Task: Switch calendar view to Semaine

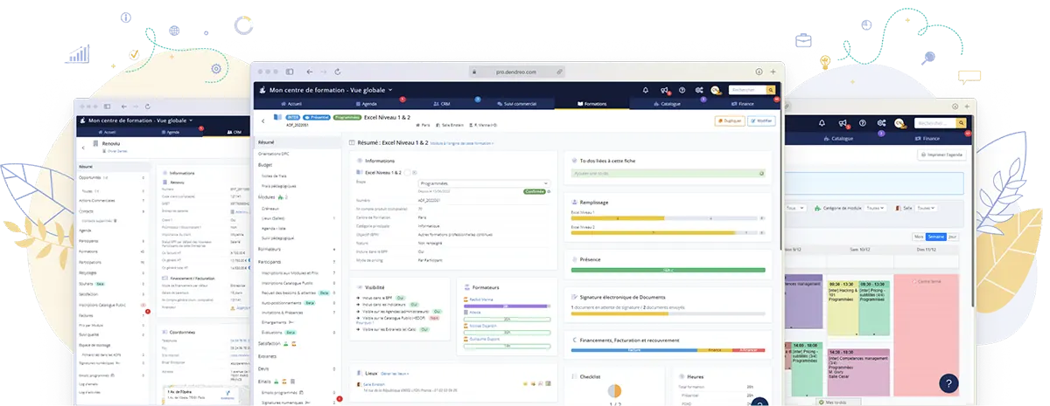Action: pos(936,237)
